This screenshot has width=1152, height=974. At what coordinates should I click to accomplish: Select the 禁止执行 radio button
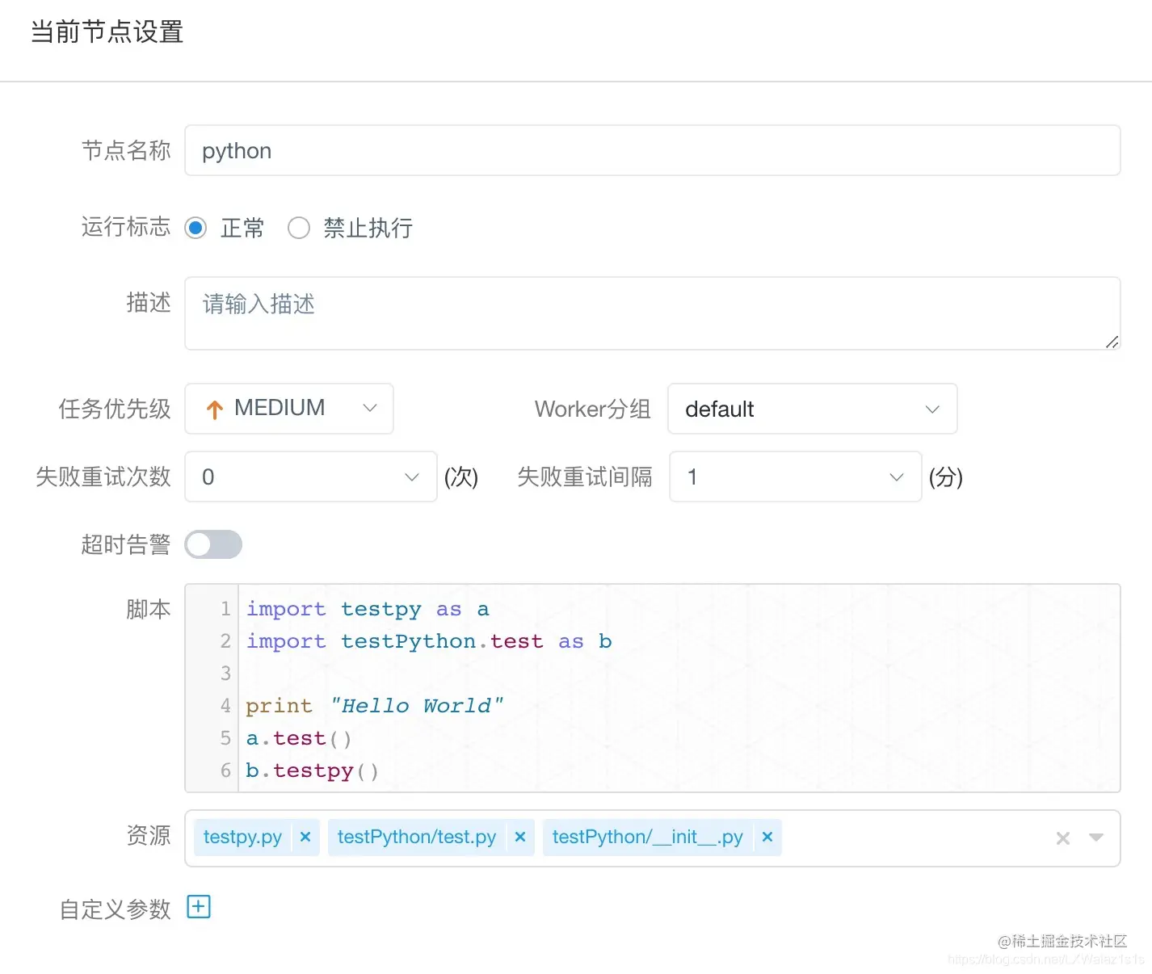click(x=299, y=228)
